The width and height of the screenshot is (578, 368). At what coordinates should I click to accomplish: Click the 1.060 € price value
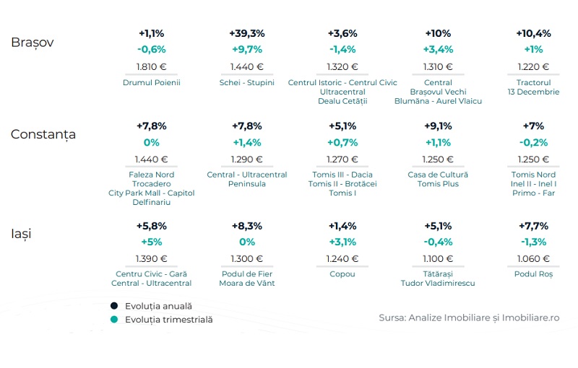click(533, 258)
